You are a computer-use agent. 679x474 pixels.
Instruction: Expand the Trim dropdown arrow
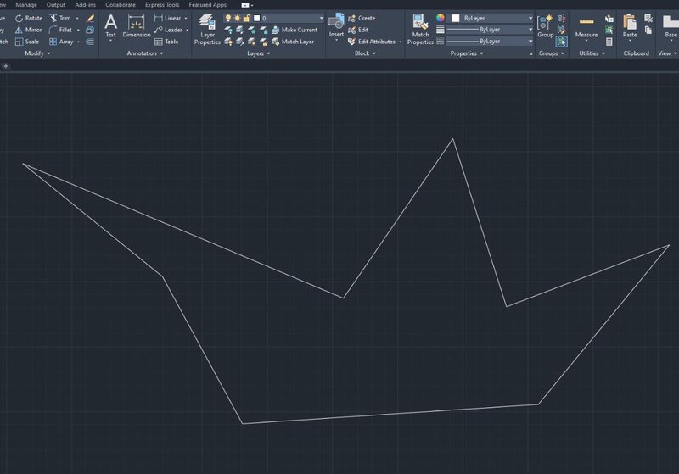77,18
